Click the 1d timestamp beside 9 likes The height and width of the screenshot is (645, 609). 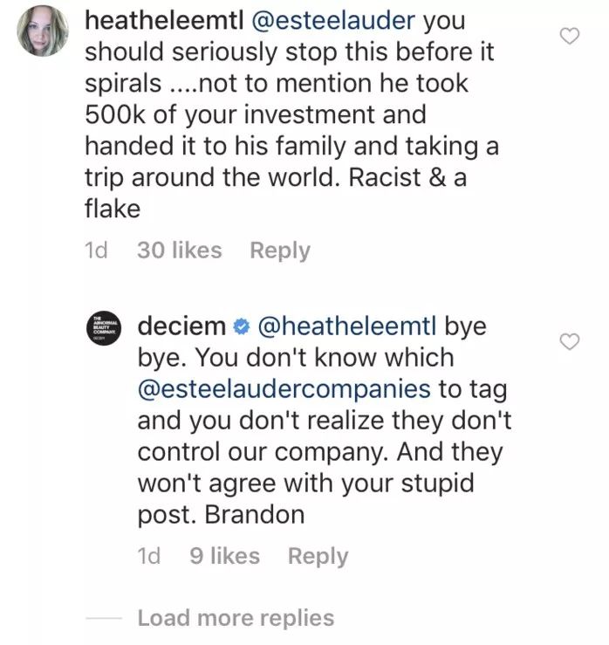pos(149,556)
